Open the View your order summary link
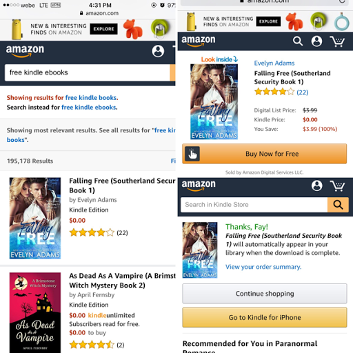Image resolution: width=353 pixels, height=353 pixels. pyautogui.click(x=263, y=267)
